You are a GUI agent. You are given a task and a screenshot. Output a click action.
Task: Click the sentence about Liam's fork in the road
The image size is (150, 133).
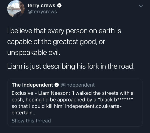tap(71, 66)
